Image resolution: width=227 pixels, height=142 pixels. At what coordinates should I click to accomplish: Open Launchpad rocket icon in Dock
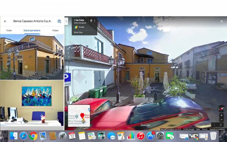click(x=62, y=136)
